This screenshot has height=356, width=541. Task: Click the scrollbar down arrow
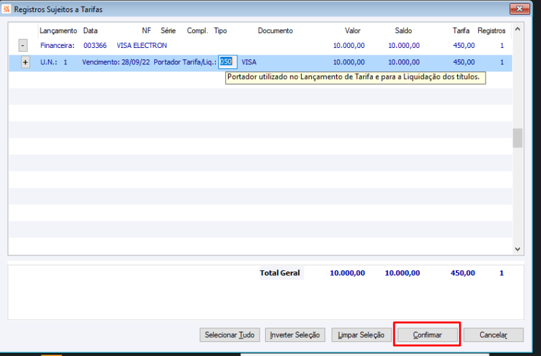click(x=517, y=249)
